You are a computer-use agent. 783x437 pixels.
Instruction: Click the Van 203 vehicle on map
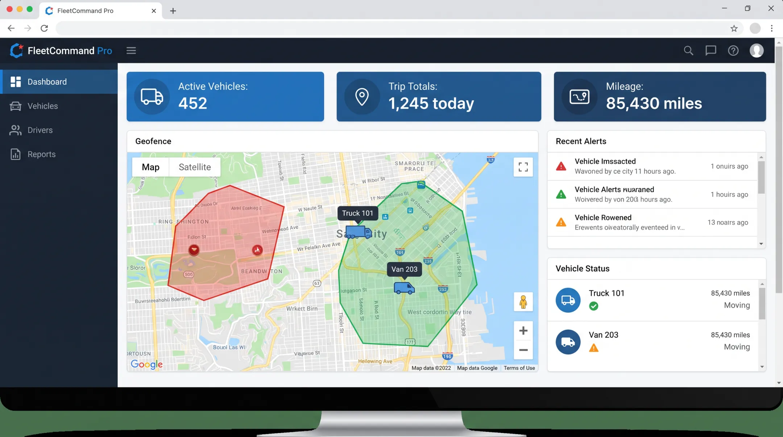point(404,288)
